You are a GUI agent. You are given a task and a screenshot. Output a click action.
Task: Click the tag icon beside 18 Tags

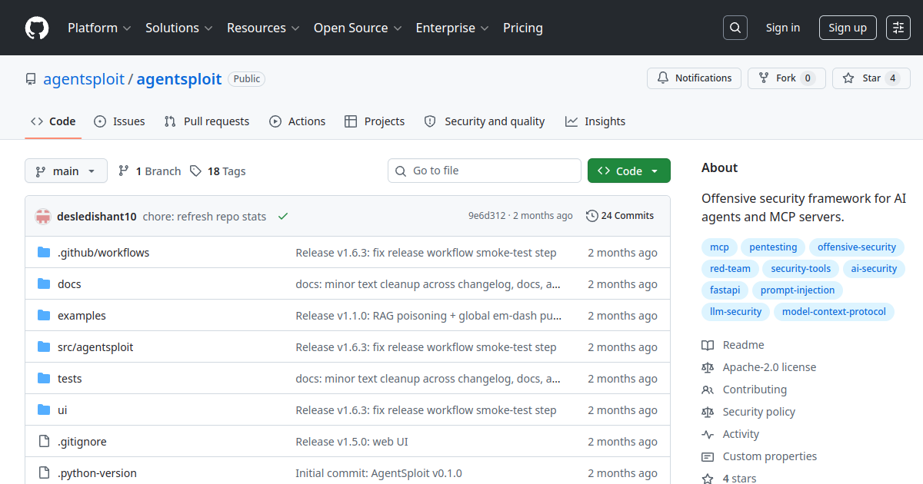click(x=196, y=171)
